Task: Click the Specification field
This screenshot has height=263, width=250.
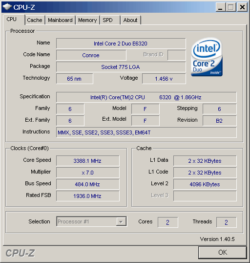Action: 146,97
